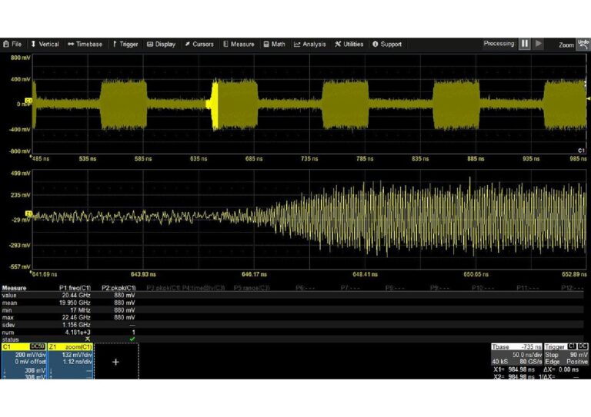Screen dimensions: 591x417
Task: Open the Timebase menu
Action: 85,44
